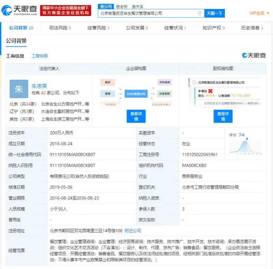Click the 注册资本 value 200万人民币
273x269 pixels.
[x=61, y=133]
